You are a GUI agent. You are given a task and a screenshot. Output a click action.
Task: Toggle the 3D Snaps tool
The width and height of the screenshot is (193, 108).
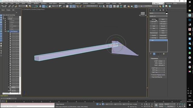[71, 6]
